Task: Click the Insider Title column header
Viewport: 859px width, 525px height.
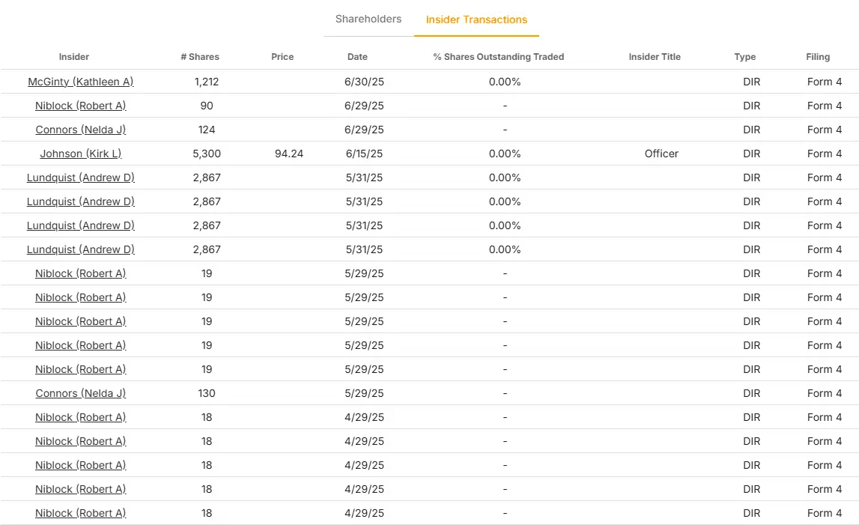Action: (655, 56)
